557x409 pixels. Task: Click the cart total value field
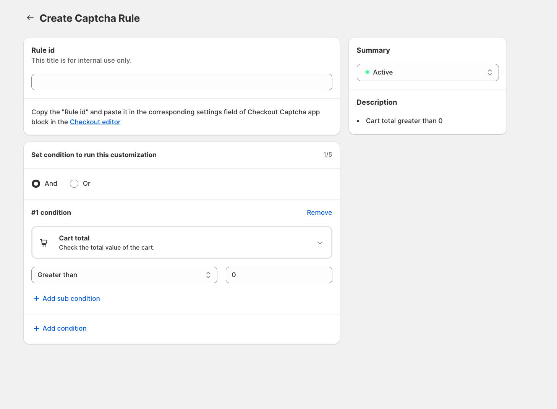pyautogui.click(x=278, y=275)
